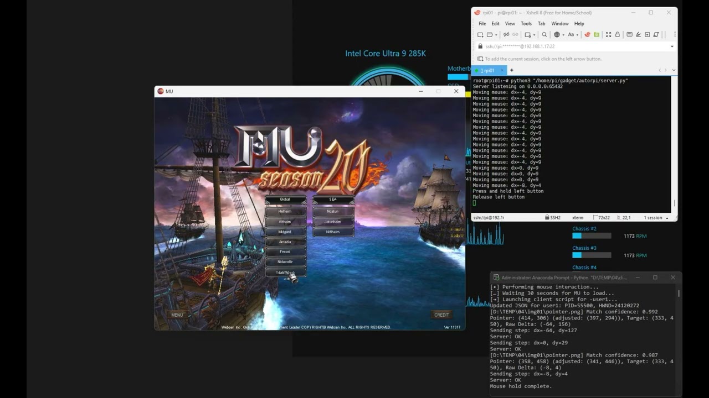
Task: Select the SEA server group
Action: coord(333,200)
